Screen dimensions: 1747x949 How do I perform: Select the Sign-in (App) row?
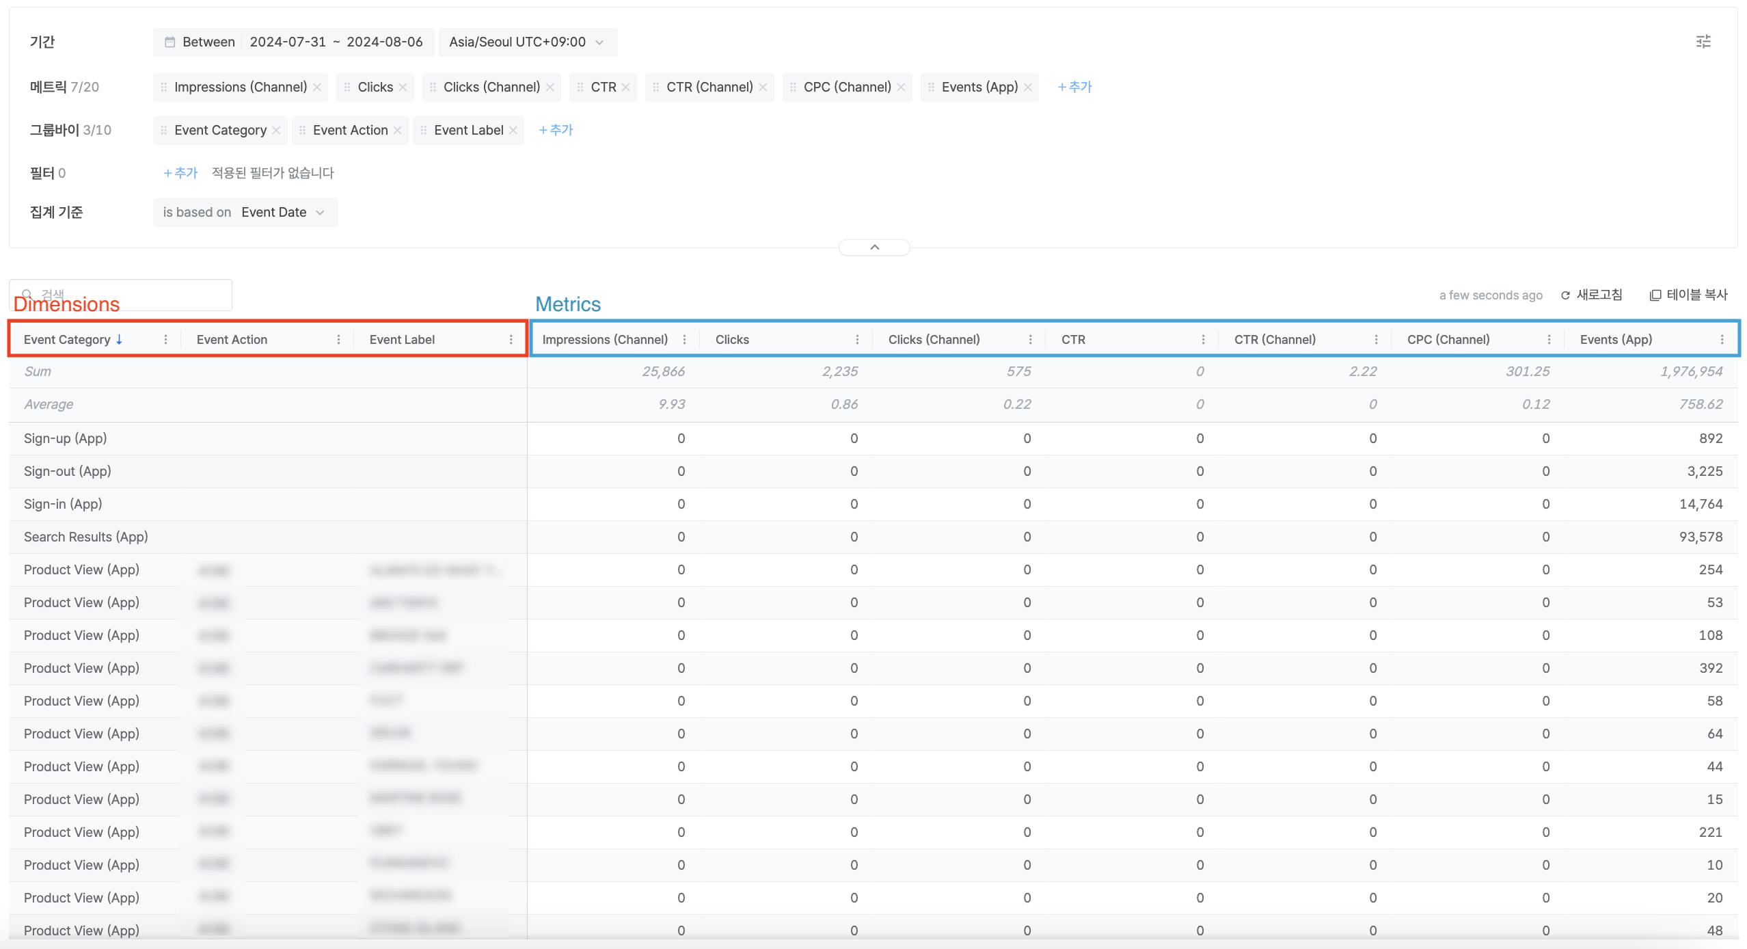pos(873,505)
